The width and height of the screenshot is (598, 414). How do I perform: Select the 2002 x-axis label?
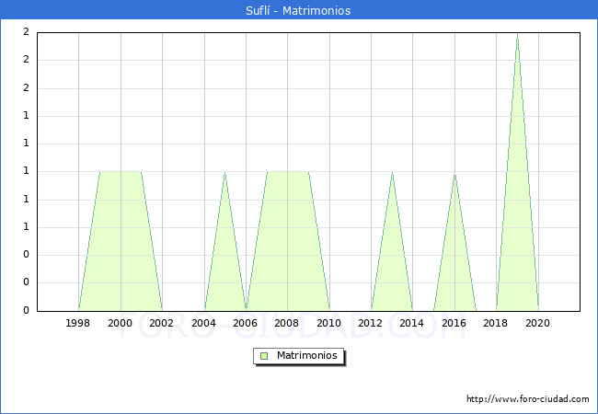161,323
